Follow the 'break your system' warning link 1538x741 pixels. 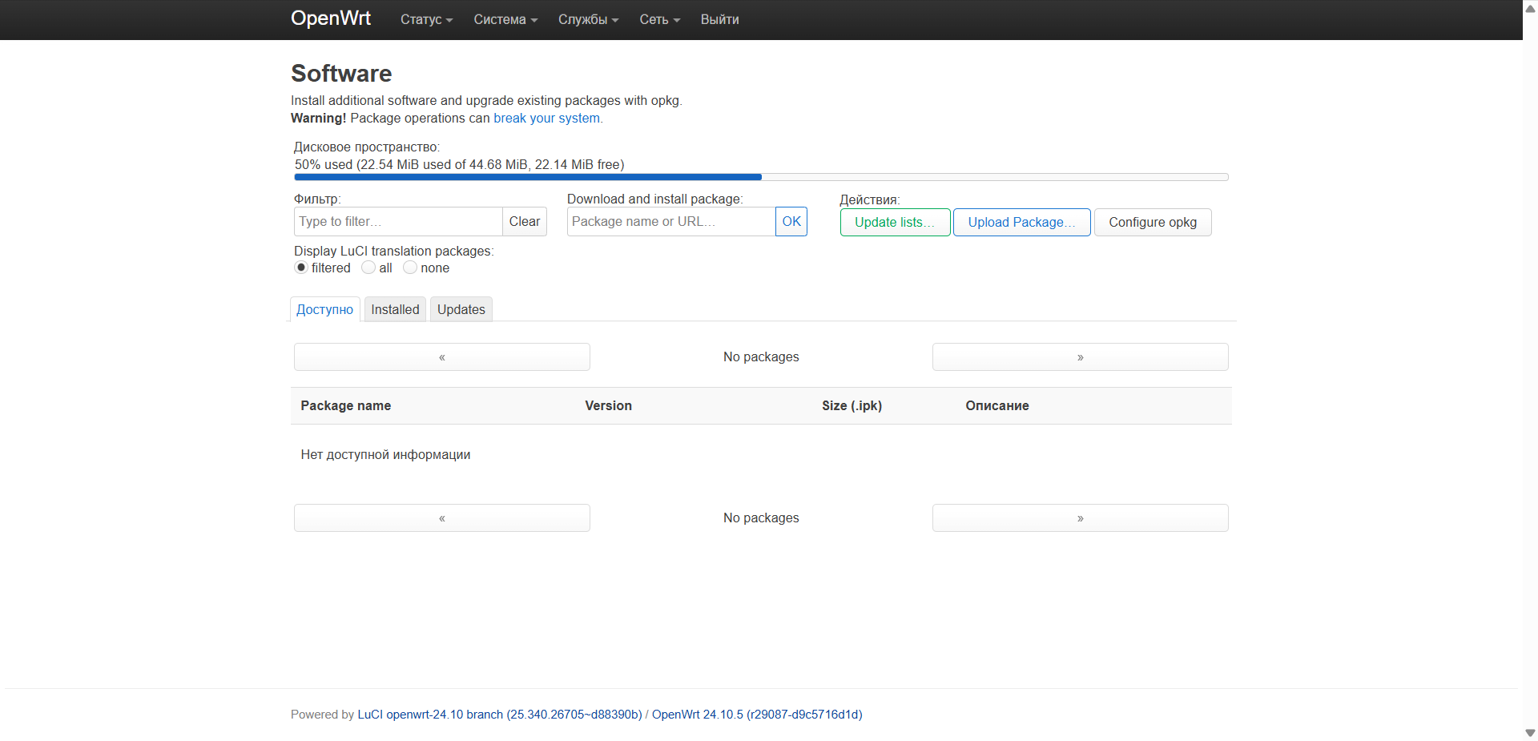coord(547,118)
